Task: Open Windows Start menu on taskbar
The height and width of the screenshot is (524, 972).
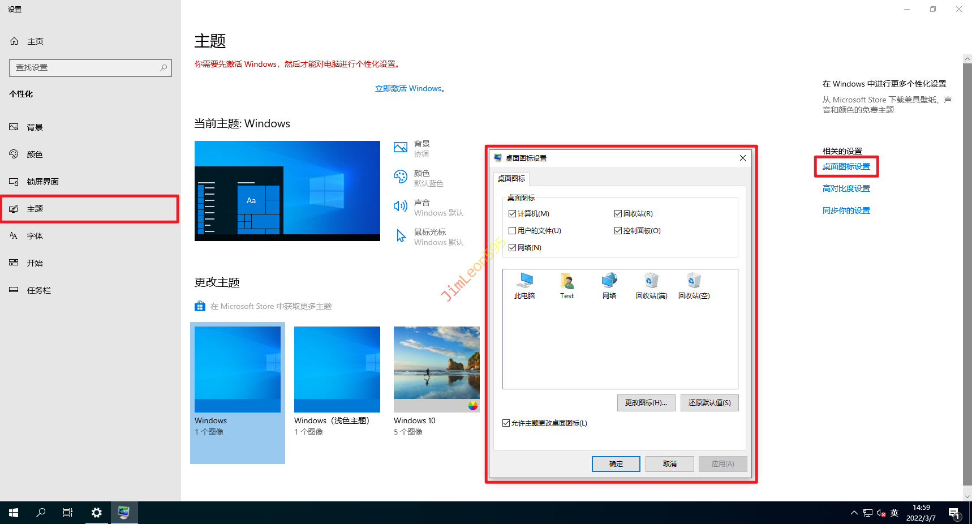Action: pyautogui.click(x=14, y=513)
